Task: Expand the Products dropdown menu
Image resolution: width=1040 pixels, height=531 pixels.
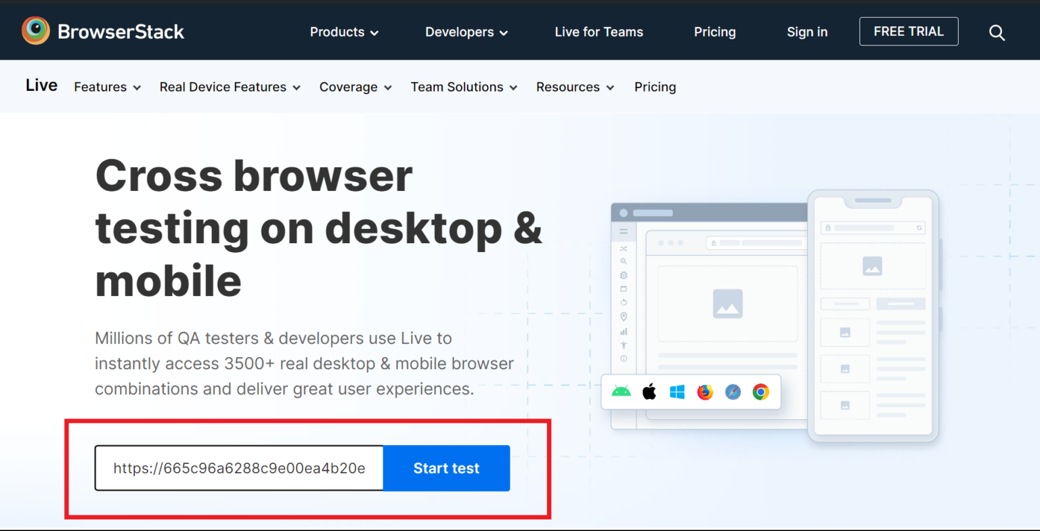Action: pos(343,32)
